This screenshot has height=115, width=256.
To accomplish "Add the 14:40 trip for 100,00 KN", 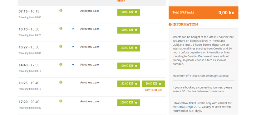I will click(x=129, y=66).
